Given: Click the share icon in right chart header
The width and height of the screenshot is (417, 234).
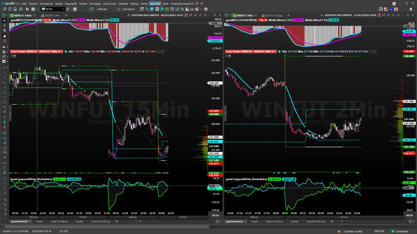Looking at the screenshot, I should 384,15.
